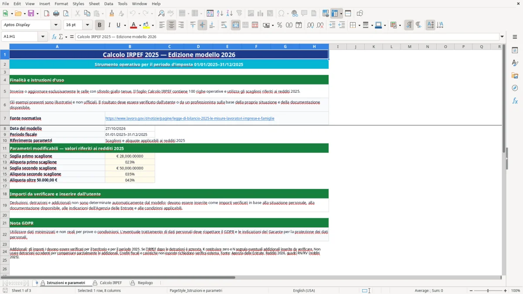Format as Percent icon
523x294 pixels.
point(279,25)
